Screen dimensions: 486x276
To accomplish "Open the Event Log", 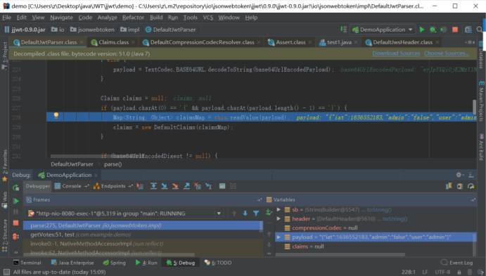I will (x=457, y=263).
